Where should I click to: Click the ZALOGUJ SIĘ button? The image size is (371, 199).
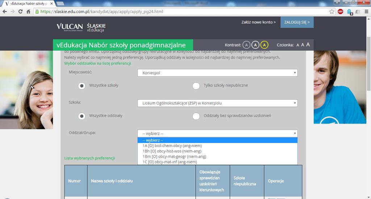click(x=297, y=22)
